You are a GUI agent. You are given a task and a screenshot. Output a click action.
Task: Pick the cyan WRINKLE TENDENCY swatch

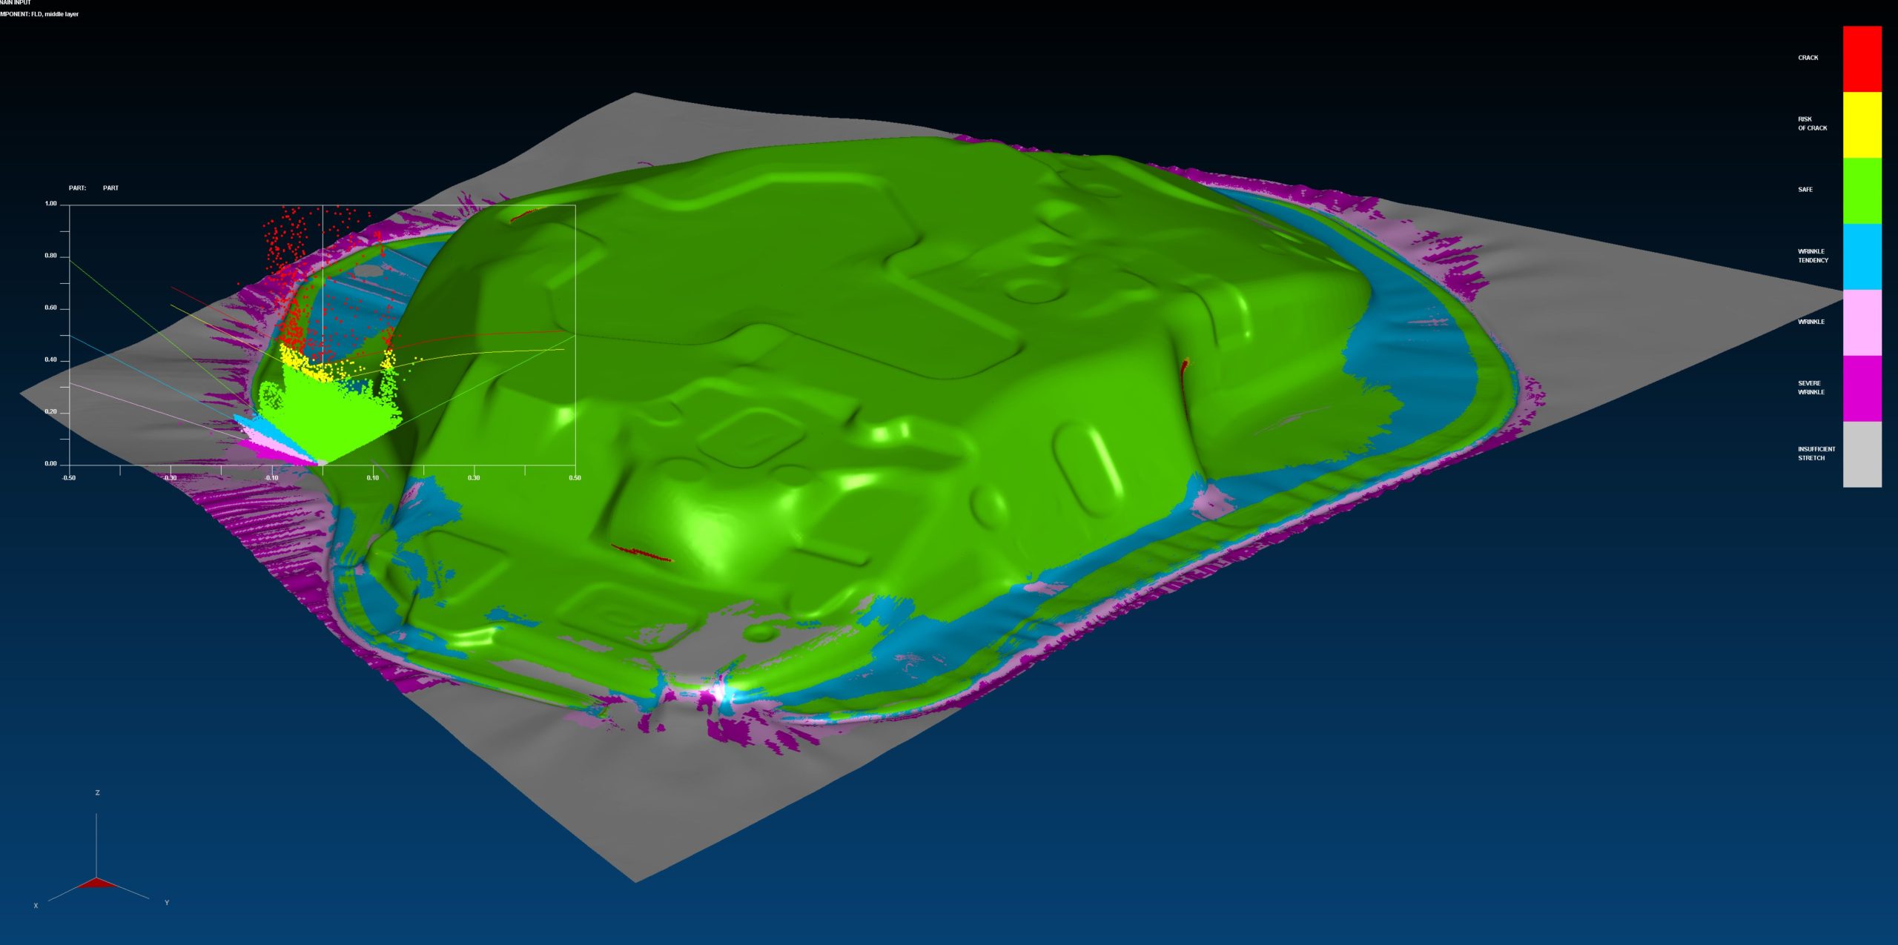(x=1862, y=256)
